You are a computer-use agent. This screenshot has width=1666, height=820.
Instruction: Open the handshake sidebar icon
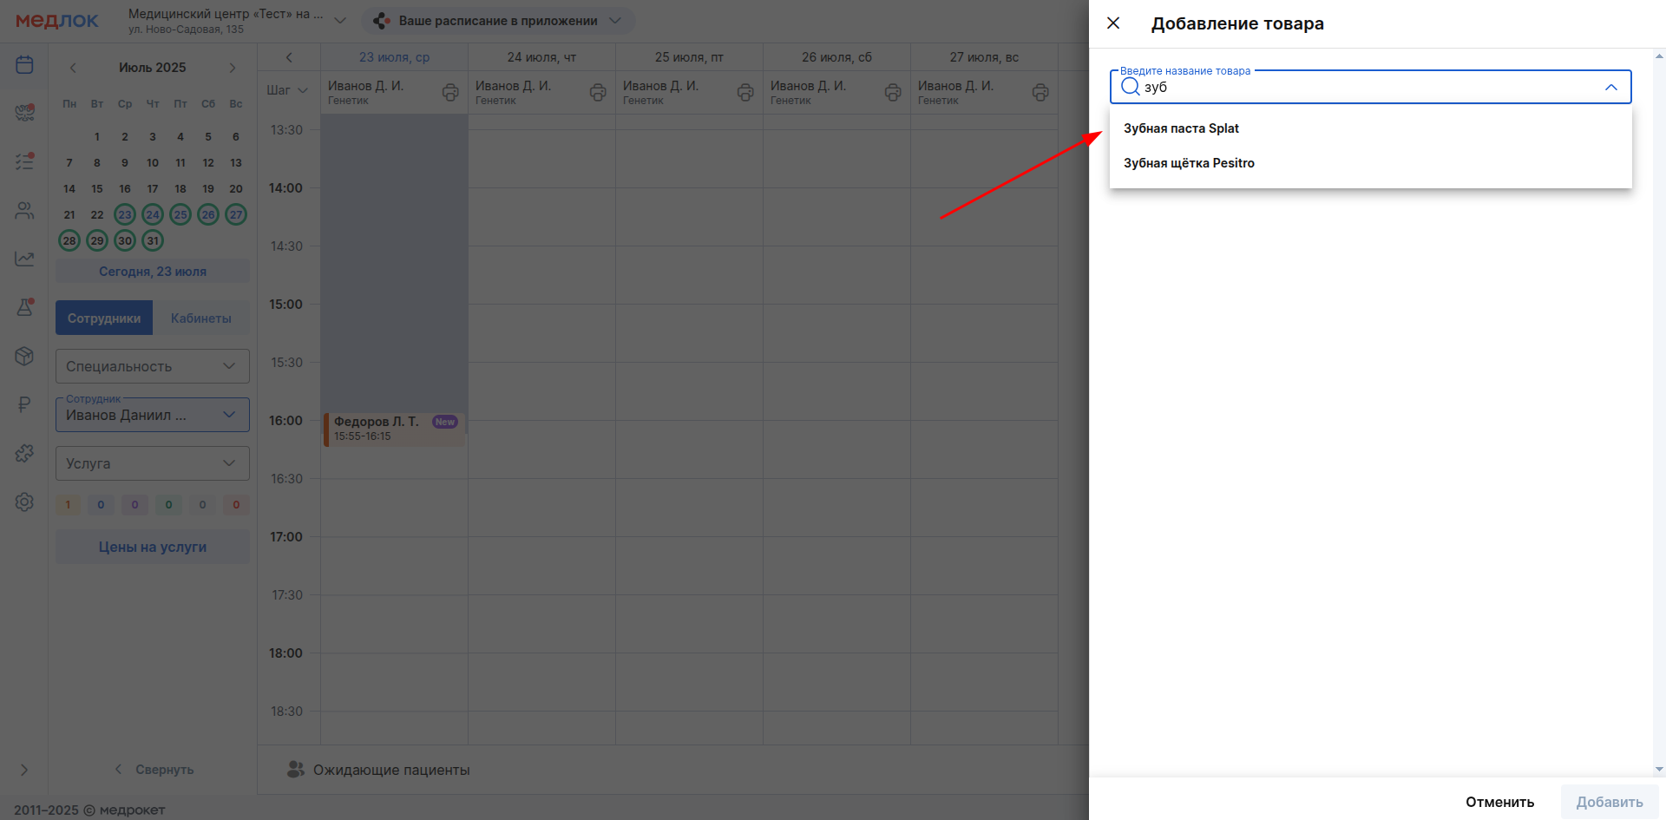[x=24, y=113]
